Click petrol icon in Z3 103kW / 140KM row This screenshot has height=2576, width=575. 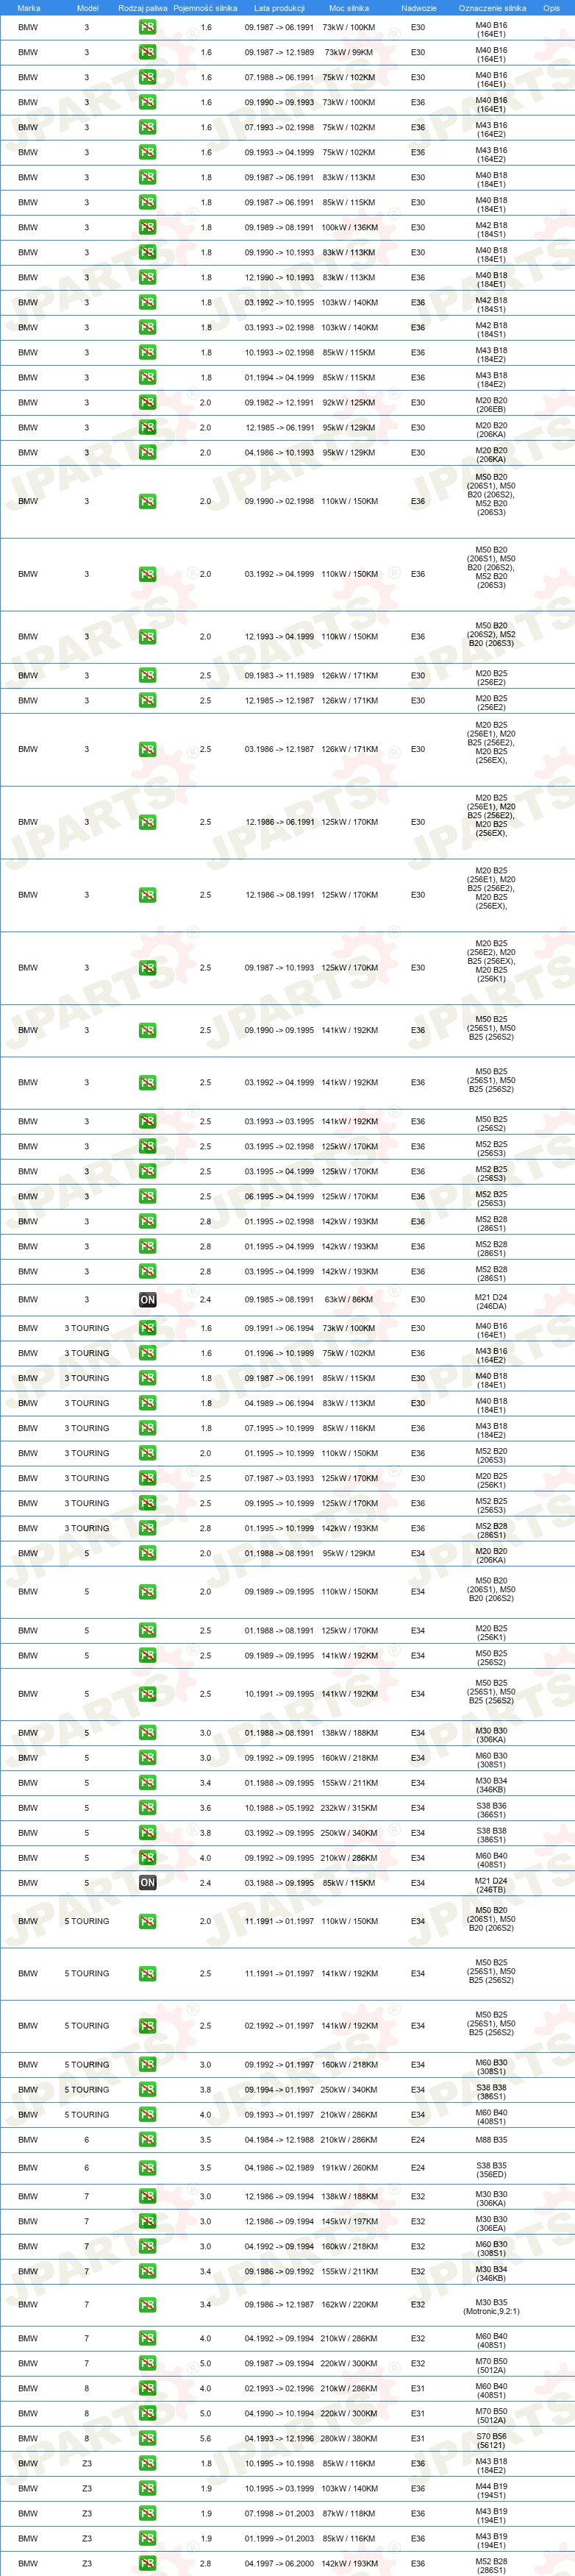(x=147, y=2488)
